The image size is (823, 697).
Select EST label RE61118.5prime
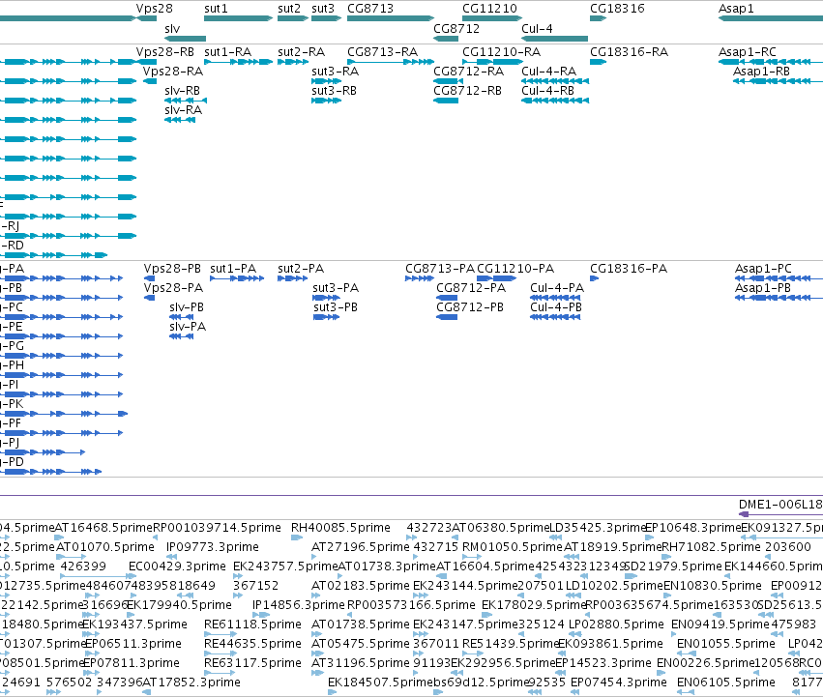(252, 624)
